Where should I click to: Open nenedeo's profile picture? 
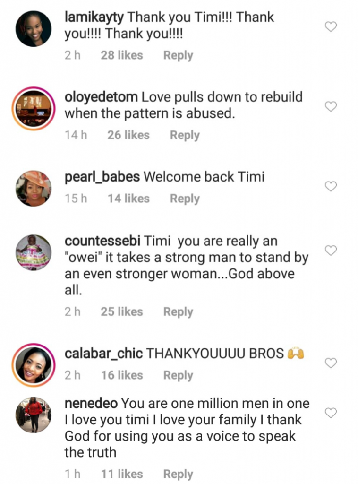click(34, 415)
